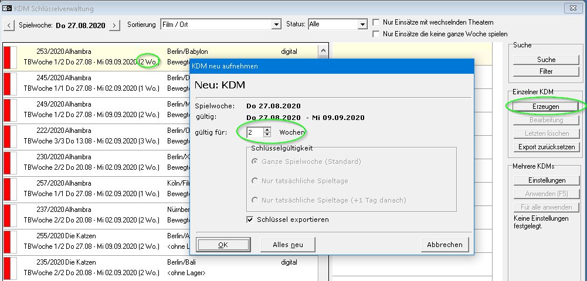Go to previous Spielwoche with left arrow
Screen dimensions: 587x281
click(9, 25)
